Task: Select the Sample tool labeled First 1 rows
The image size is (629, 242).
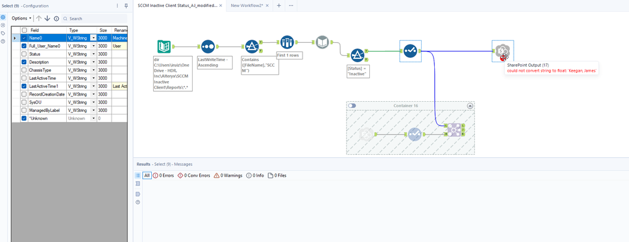Action: [x=287, y=42]
